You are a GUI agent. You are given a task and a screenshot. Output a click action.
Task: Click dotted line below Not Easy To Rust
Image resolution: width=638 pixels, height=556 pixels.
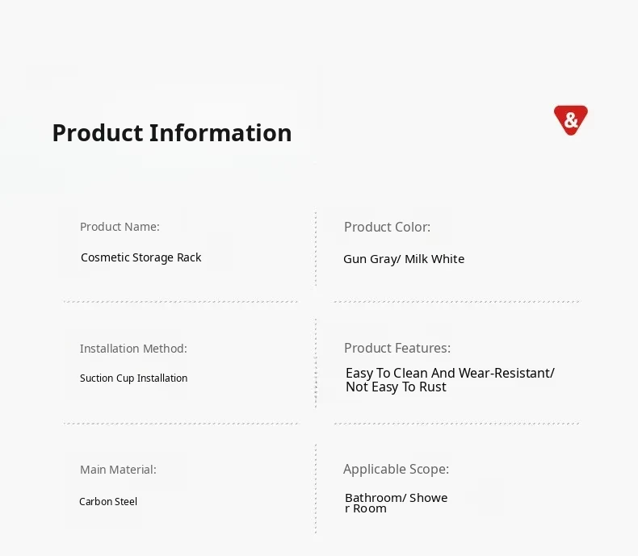456,423
